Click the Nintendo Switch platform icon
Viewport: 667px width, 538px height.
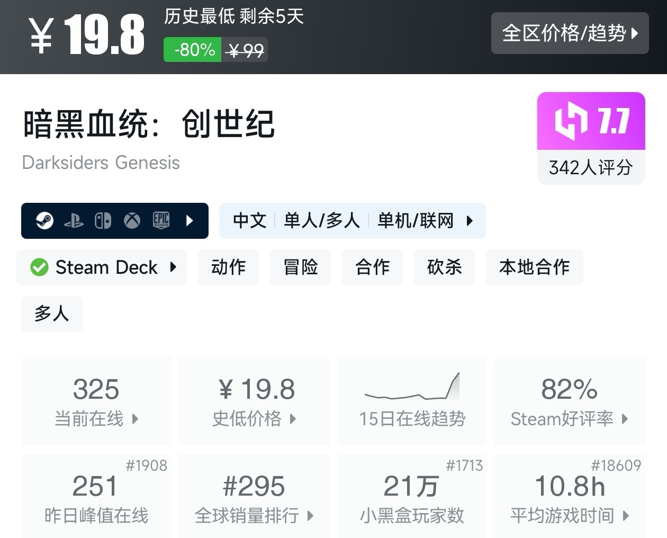coord(103,220)
